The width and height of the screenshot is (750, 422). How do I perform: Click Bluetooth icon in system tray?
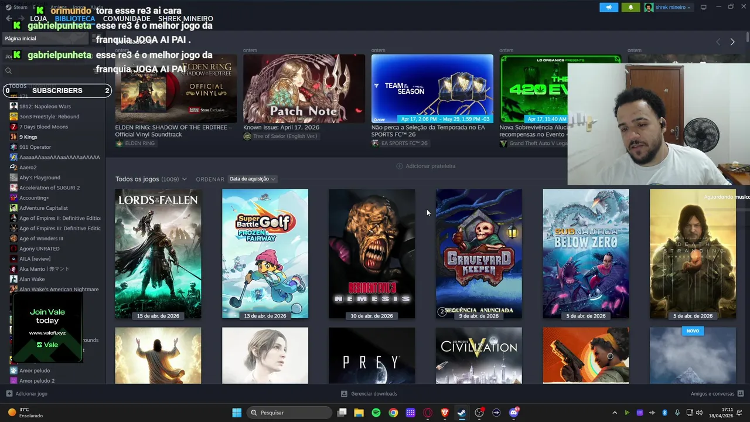tap(664, 413)
